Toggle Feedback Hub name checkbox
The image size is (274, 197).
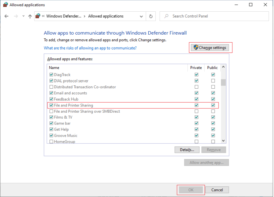51,99
